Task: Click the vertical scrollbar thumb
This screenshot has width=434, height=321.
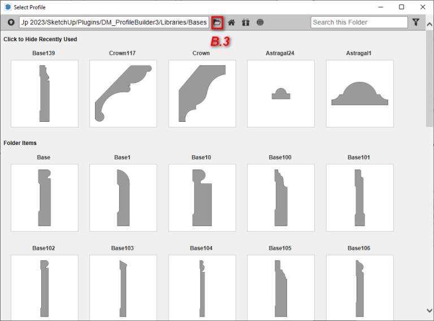Action: [429, 79]
